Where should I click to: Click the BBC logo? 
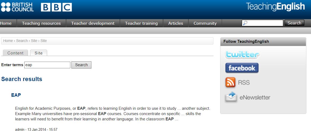(56, 7)
